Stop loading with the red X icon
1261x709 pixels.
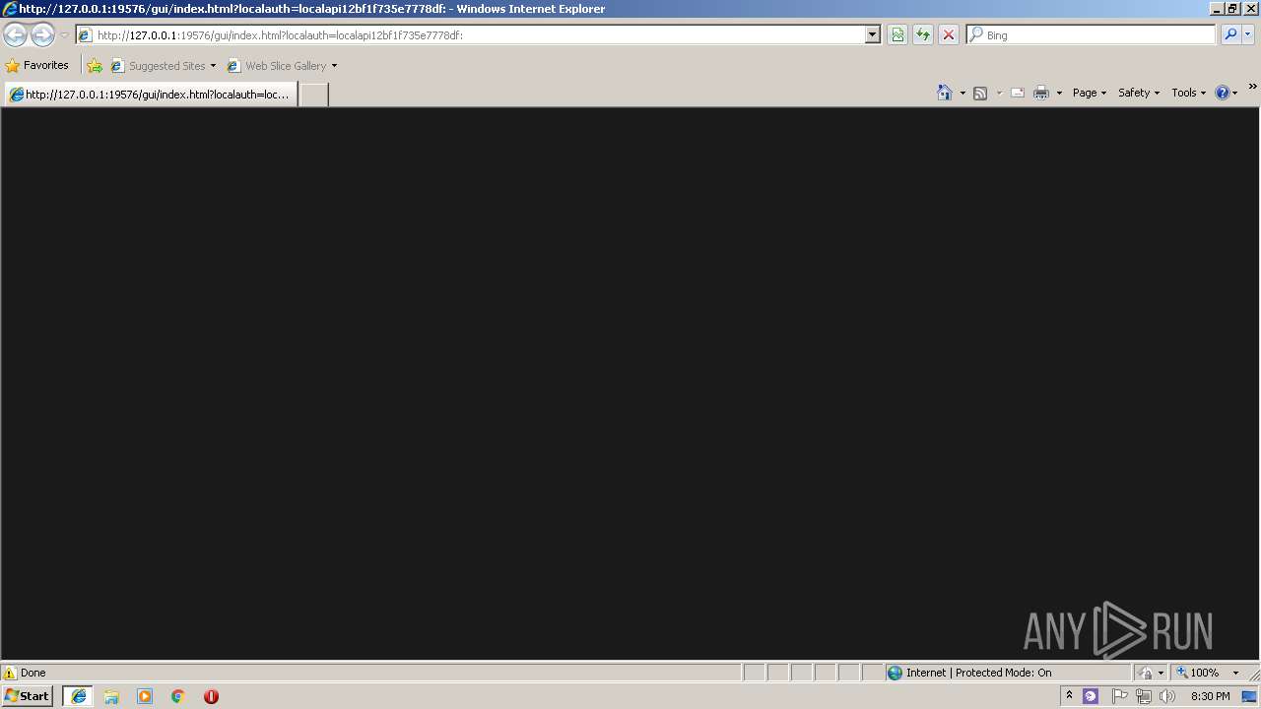pyautogui.click(x=949, y=34)
